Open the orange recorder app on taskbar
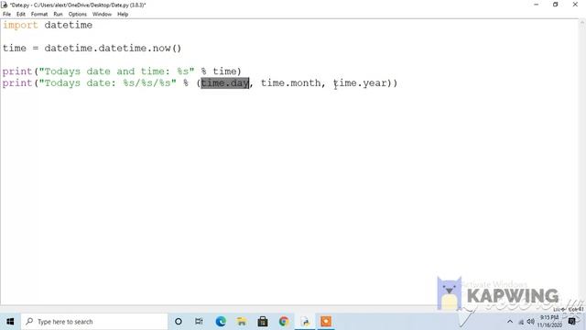586x330 pixels. (x=326, y=322)
